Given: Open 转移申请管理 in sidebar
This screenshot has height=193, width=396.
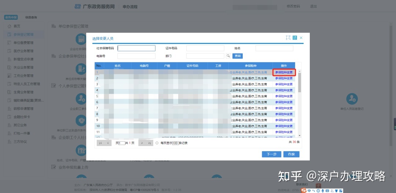Looking at the screenshot, I should point(23,109).
